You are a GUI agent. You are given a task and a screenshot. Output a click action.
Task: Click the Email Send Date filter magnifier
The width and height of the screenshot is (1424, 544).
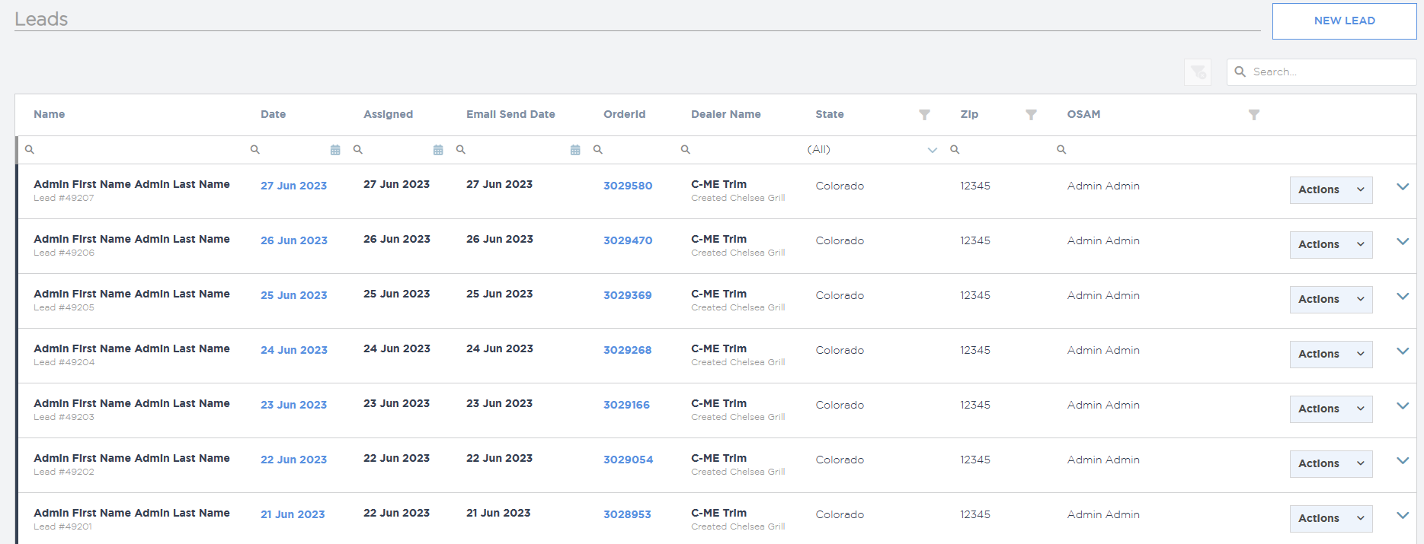461,150
